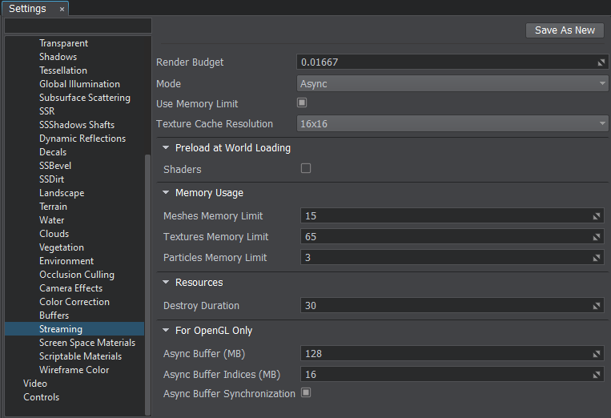
Task: Click the drag icon in the Async Buffer (MB) field
Action: click(x=597, y=354)
